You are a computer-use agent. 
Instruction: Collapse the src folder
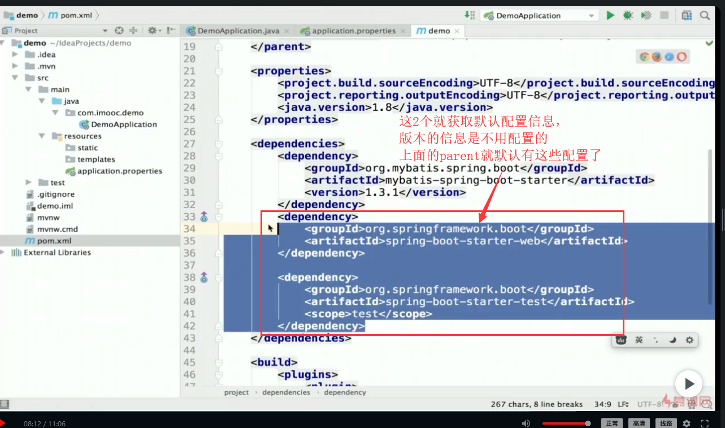(15, 78)
